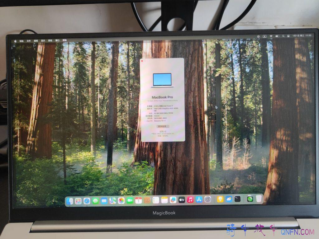Launch Safari from the Dock
This screenshot has height=239, width=319.
coord(87,201)
